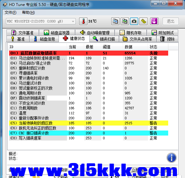Select the (01) 底层数据读取错误率 row
The image size is (185, 178).
pos(88,53)
